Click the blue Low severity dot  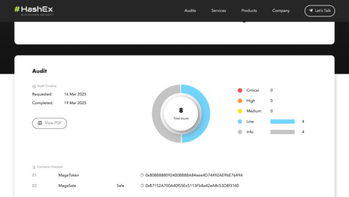[240, 122]
